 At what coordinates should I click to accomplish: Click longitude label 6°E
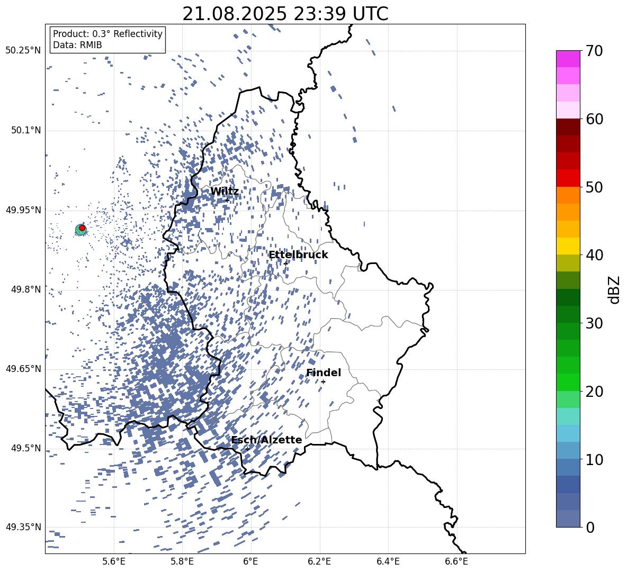point(250,561)
